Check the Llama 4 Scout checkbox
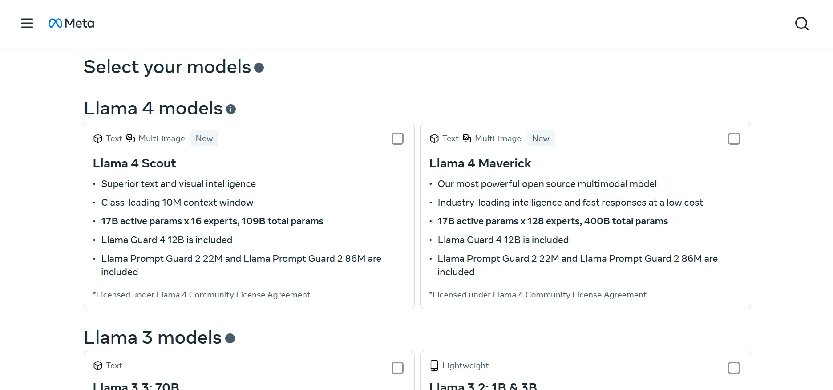Screen dimensions: 833x390 coord(397,139)
